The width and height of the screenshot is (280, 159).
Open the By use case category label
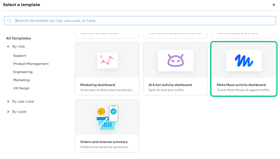[23, 102]
